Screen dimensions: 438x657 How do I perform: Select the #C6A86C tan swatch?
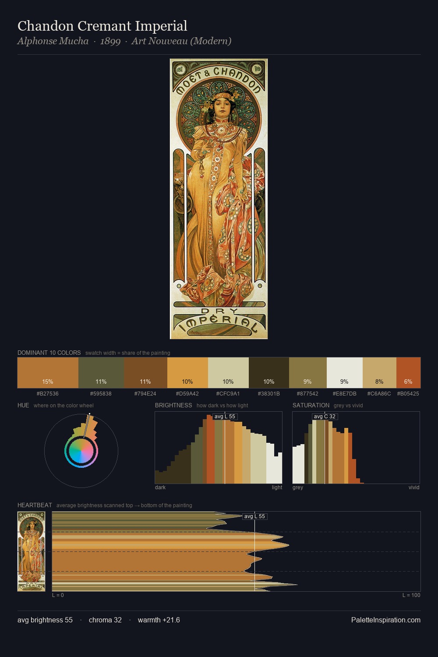point(379,373)
